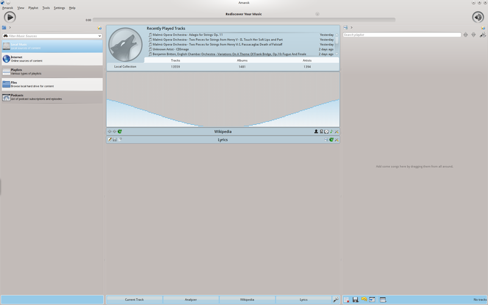Expand the media sources breadcrumb chevron
Image resolution: width=488 pixels, height=305 pixels.
[x=10, y=27]
